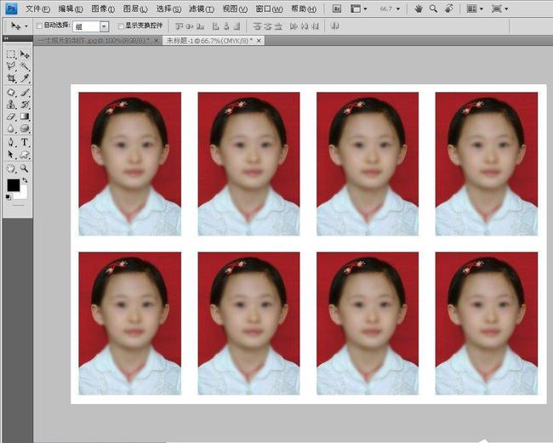Select the Rectangular Marquee tool

pos(11,54)
